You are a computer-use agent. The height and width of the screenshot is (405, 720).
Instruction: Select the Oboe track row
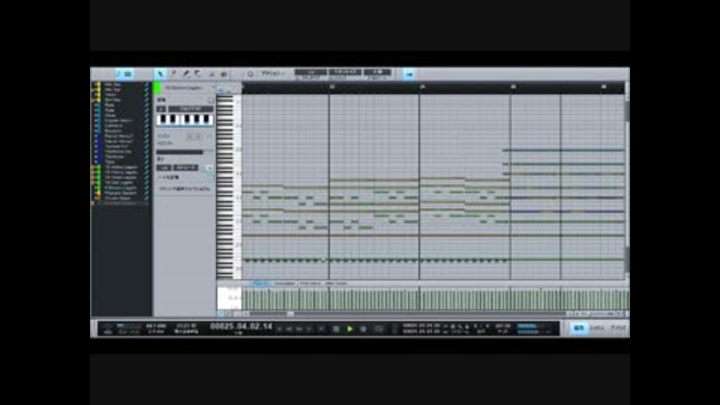coord(120,115)
